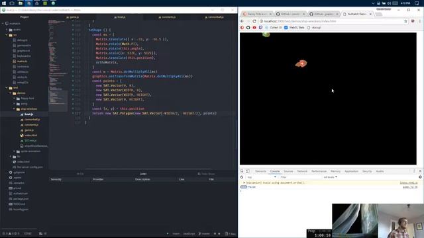Viewport: 424px width, 238px height.
Task: Sort linter results by Provider column
Action: click(98, 179)
